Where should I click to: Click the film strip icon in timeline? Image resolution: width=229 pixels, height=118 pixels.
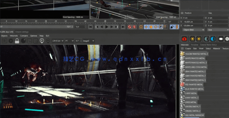[177, 27]
